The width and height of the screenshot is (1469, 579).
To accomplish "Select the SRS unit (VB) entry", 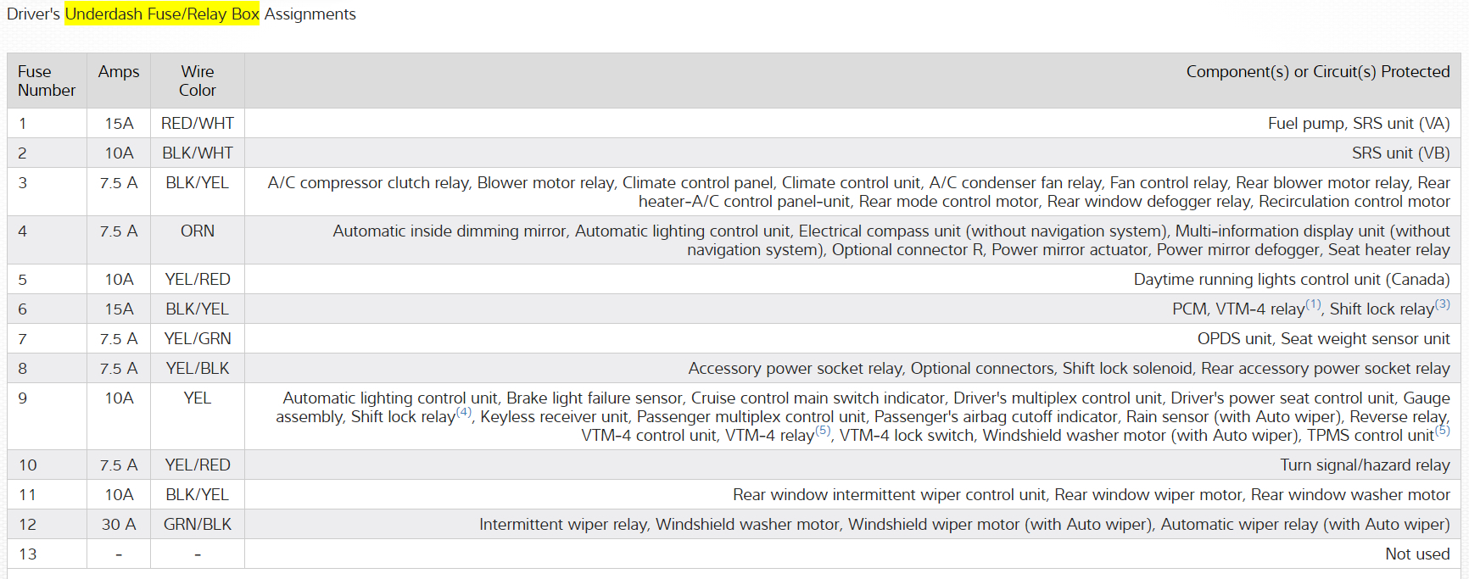I will pos(1400,153).
